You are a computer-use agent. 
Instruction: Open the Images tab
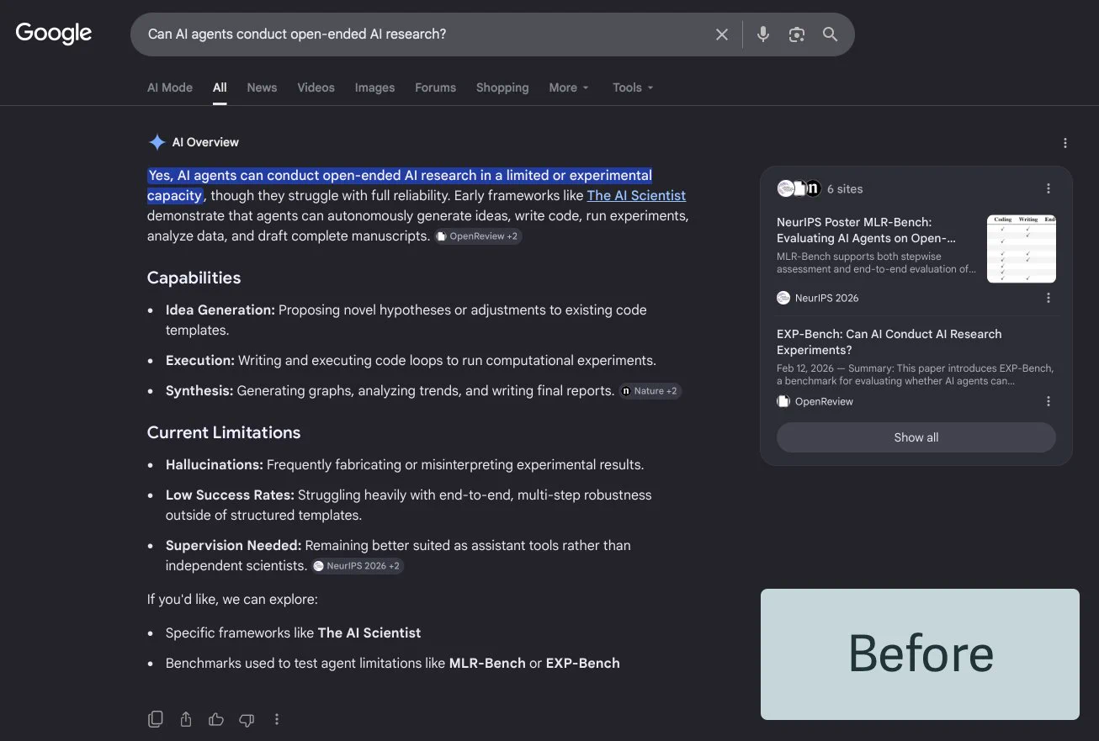tap(374, 87)
